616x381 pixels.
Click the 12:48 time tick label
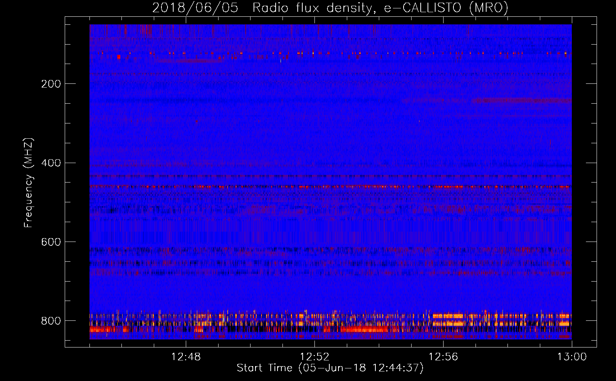(x=186, y=357)
